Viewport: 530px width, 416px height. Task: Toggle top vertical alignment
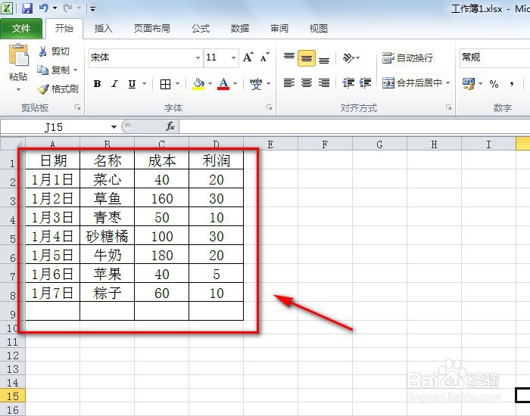(x=289, y=57)
